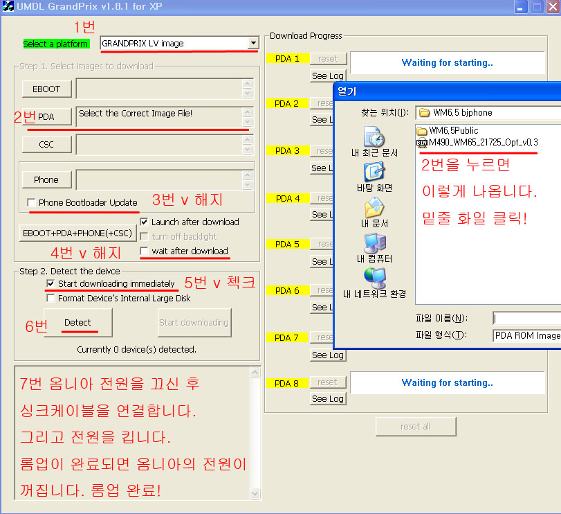Click the yellow PDA 4 label

pyautogui.click(x=287, y=198)
